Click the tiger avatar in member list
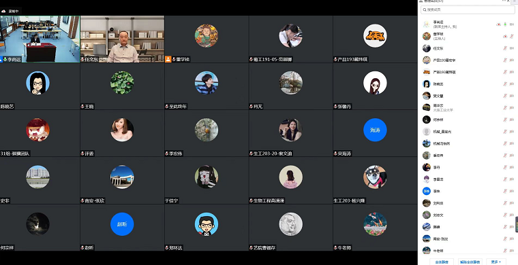Screen dimensions: 518x265 point(427,72)
